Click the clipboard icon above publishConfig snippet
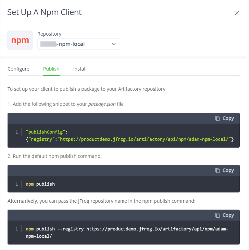 (217, 118)
